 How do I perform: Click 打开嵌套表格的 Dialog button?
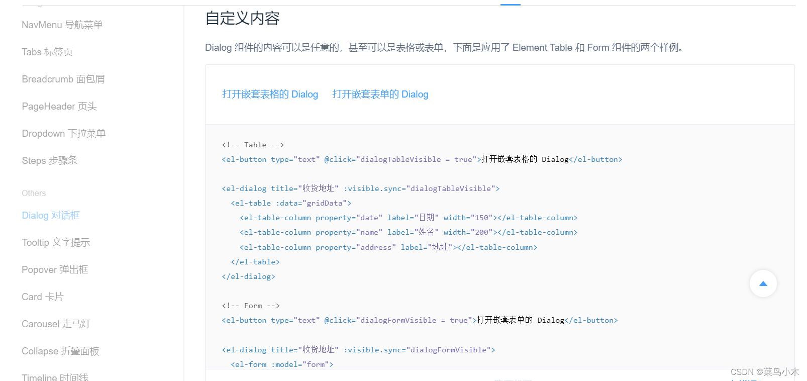coord(270,94)
